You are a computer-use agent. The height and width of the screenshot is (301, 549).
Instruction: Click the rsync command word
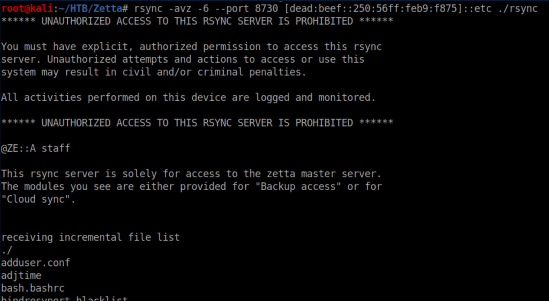[148, 8]
